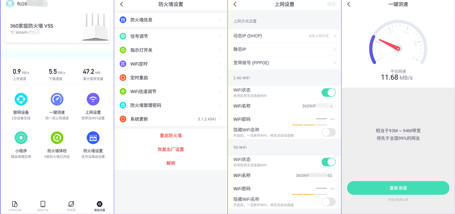Image resolution: width=455 pixels, height=214 pixels.
Task: Toggle 5G-WiFi WiFi状态 switch
Action: pos(328,162)
